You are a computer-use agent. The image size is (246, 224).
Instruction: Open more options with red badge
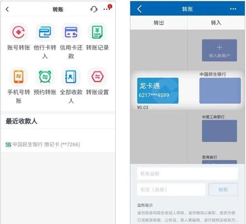click(x=107, y=9)
